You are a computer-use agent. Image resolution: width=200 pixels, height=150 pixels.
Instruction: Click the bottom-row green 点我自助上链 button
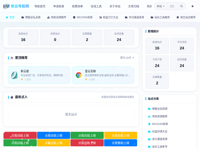click(x=20, y=143)
